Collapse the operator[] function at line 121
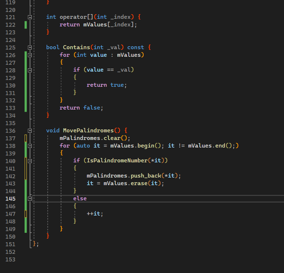The height and width of the screenshot is (273, 284). click(30, 17)
